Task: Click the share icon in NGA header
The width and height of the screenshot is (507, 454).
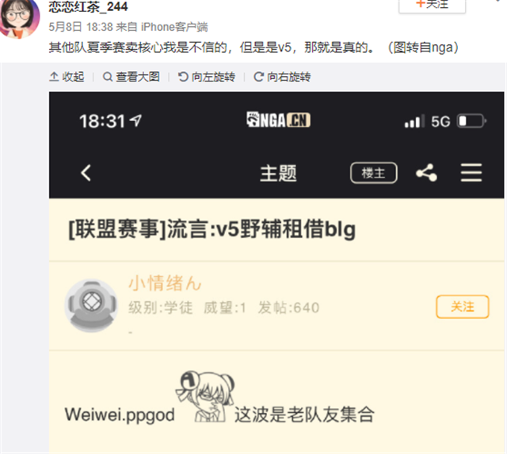Action: click(x=426, y=172)
